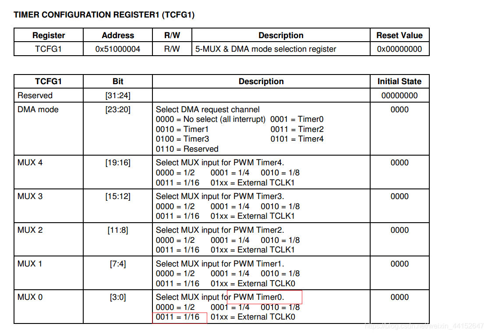The width and height of the screenshot is (488, 334).
Task: Click the '0100 = Timer3' entry
Action: click(182, 139)
